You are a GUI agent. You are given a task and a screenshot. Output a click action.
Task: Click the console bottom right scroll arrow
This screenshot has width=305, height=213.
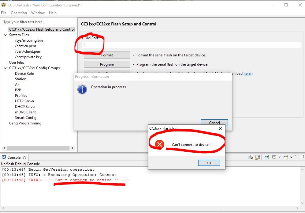[297, 208]
